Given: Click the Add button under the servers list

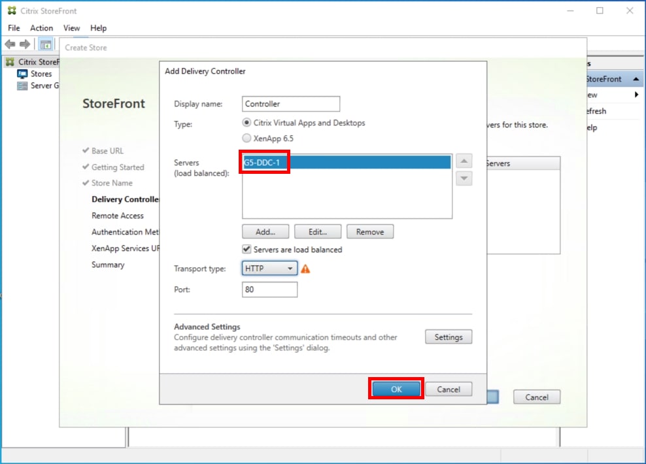Looking at the screenshot, I should (x=265, y=231).
